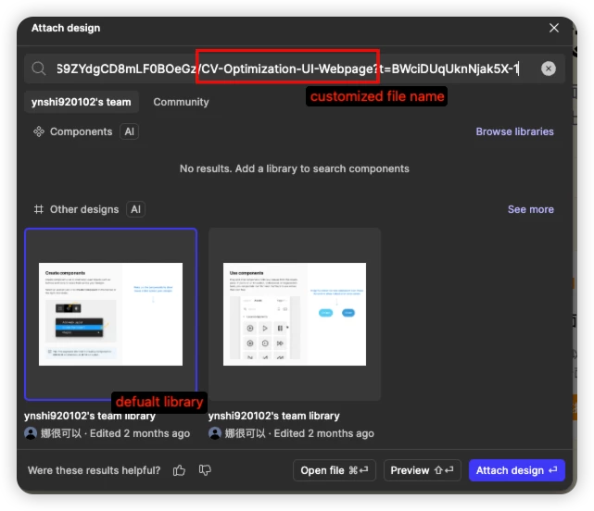This screenshot has width=594, height=511.
Task: Click the search magnifier icon
Action: (38, 69)
